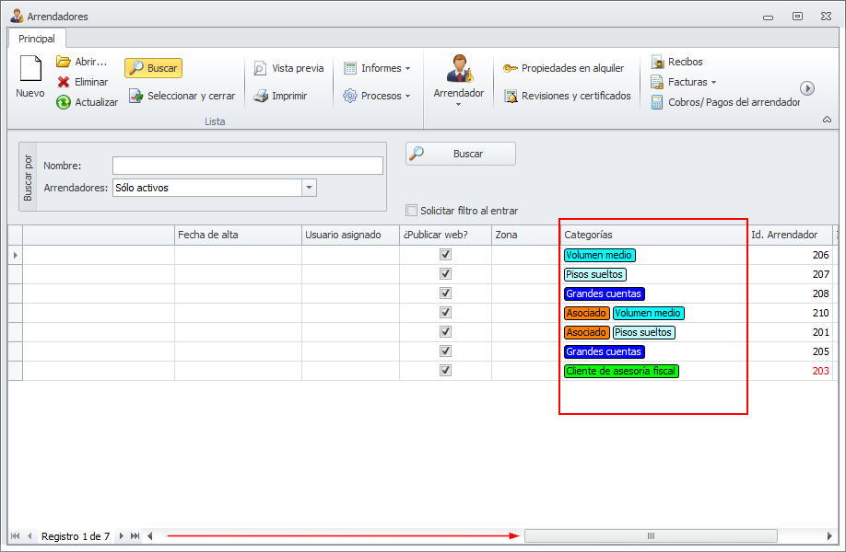Open a record with Abrir...
The height and width of the screenshot is (552, 846).
pos(81,62)
